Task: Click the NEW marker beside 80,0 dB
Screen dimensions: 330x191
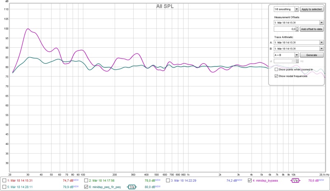Action: point(158,186)
